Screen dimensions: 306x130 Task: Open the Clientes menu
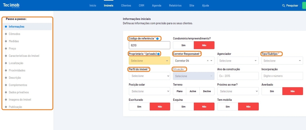[x=126, y=5]
